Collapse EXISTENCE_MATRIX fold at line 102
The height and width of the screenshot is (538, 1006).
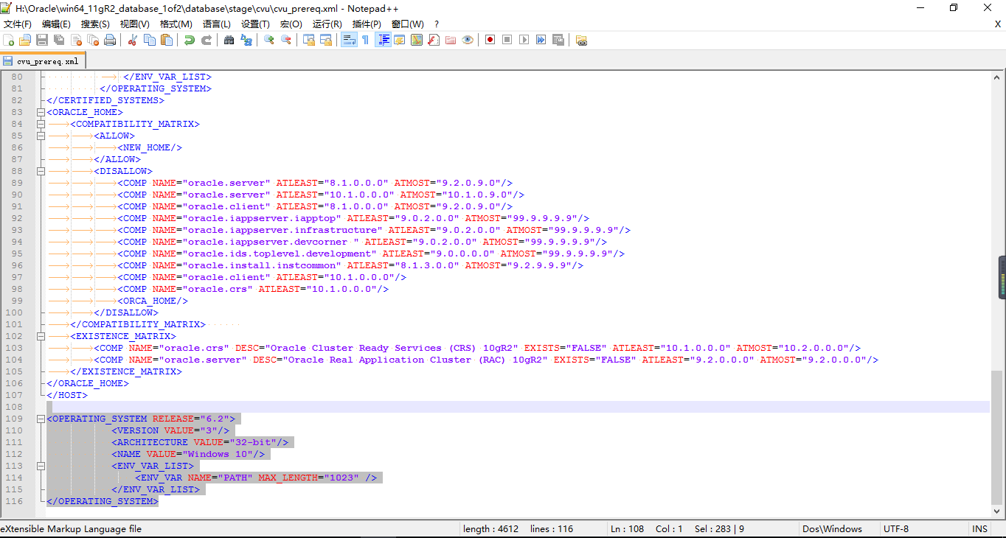point(41,336)
